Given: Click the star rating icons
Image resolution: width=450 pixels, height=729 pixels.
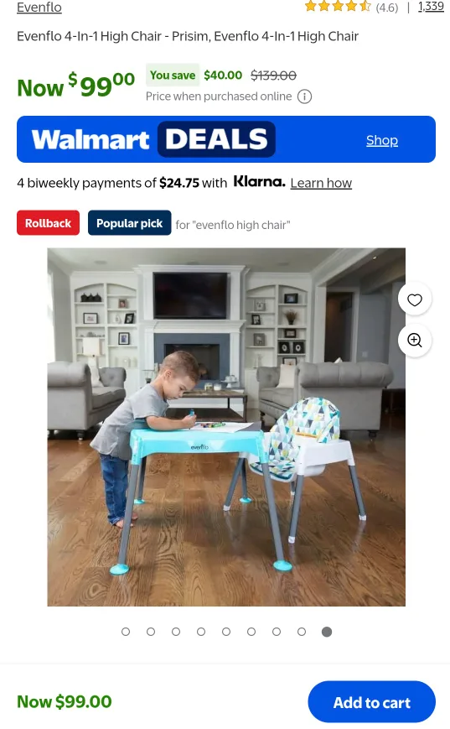Looking at the screenshot, I should pos(338,7).
